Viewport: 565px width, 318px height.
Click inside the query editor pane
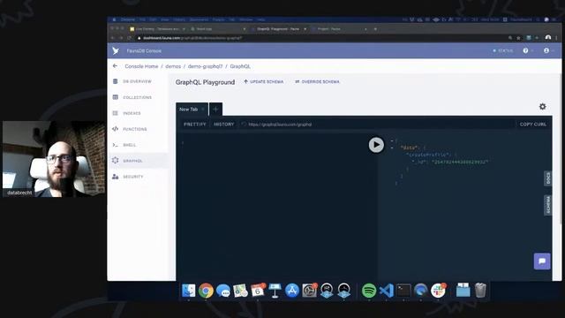click(276, 206)
